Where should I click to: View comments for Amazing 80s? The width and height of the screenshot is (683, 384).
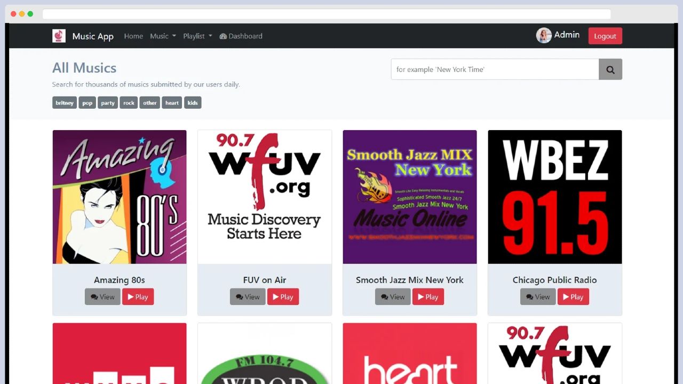102,297
